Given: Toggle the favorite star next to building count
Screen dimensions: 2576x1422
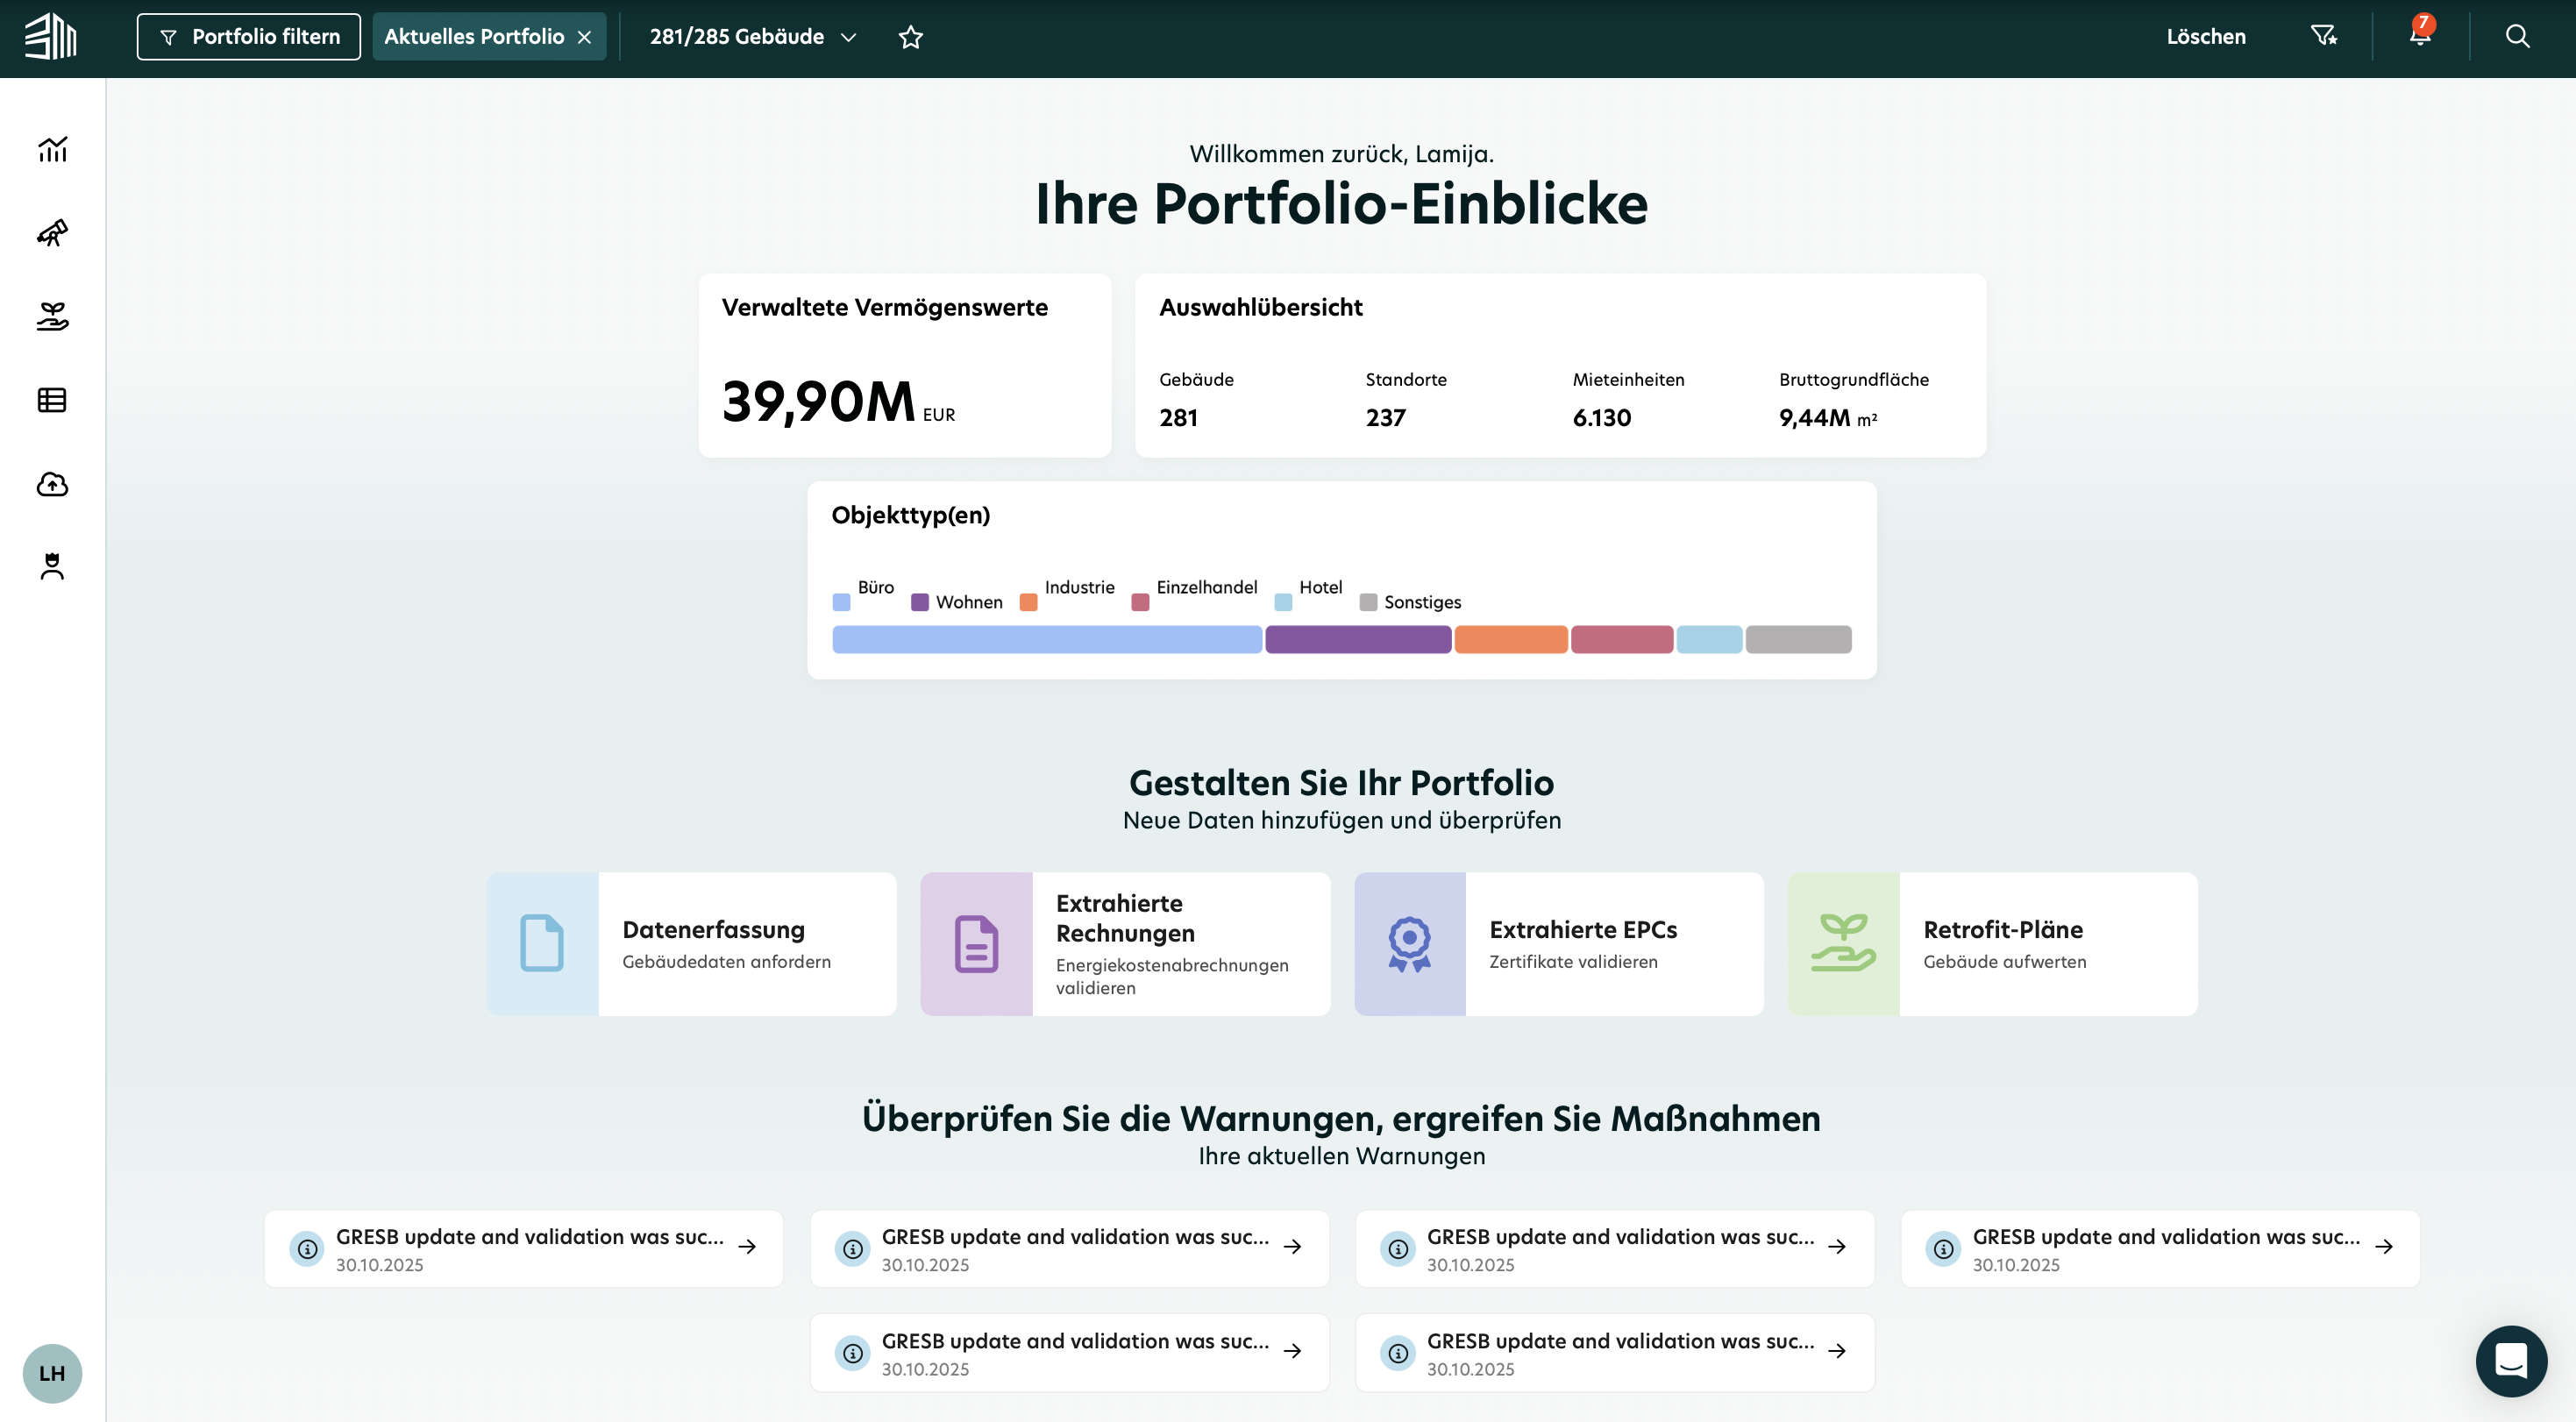Looking at the screenshot, I should point(911,36).
